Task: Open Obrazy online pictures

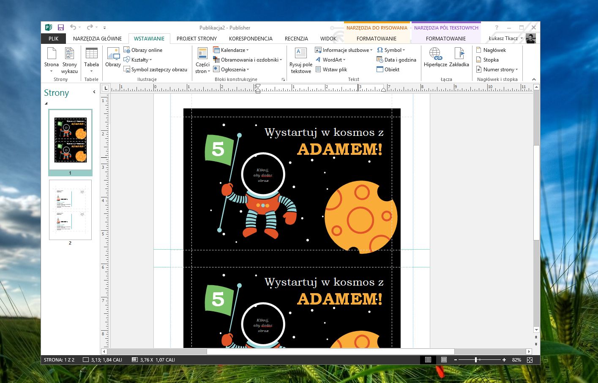Action: click(143, 50)
